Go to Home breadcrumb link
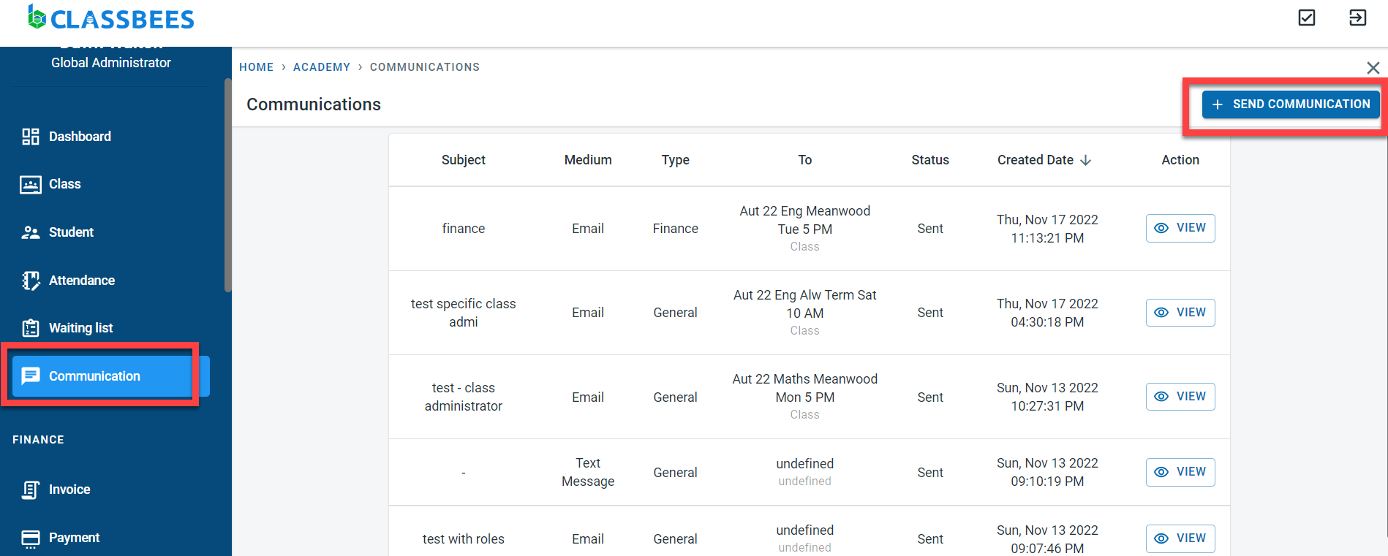Screen dimensions: 1388x556 point(256,67)
